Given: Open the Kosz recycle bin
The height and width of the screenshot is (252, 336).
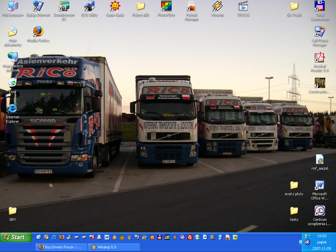Looking at the screenshot, I should coord(12,86).
